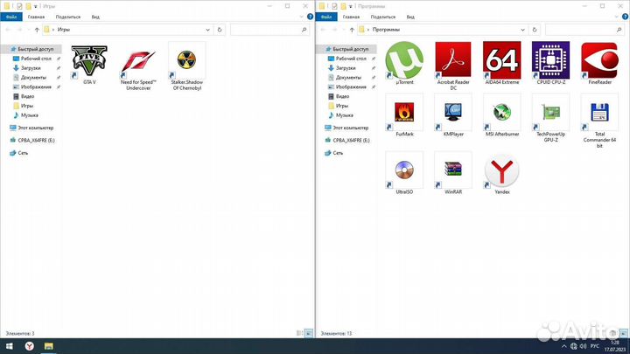Open Вид tab in Игры window
This screenshot has width=630, height=354.
click(x=95, y=17)
